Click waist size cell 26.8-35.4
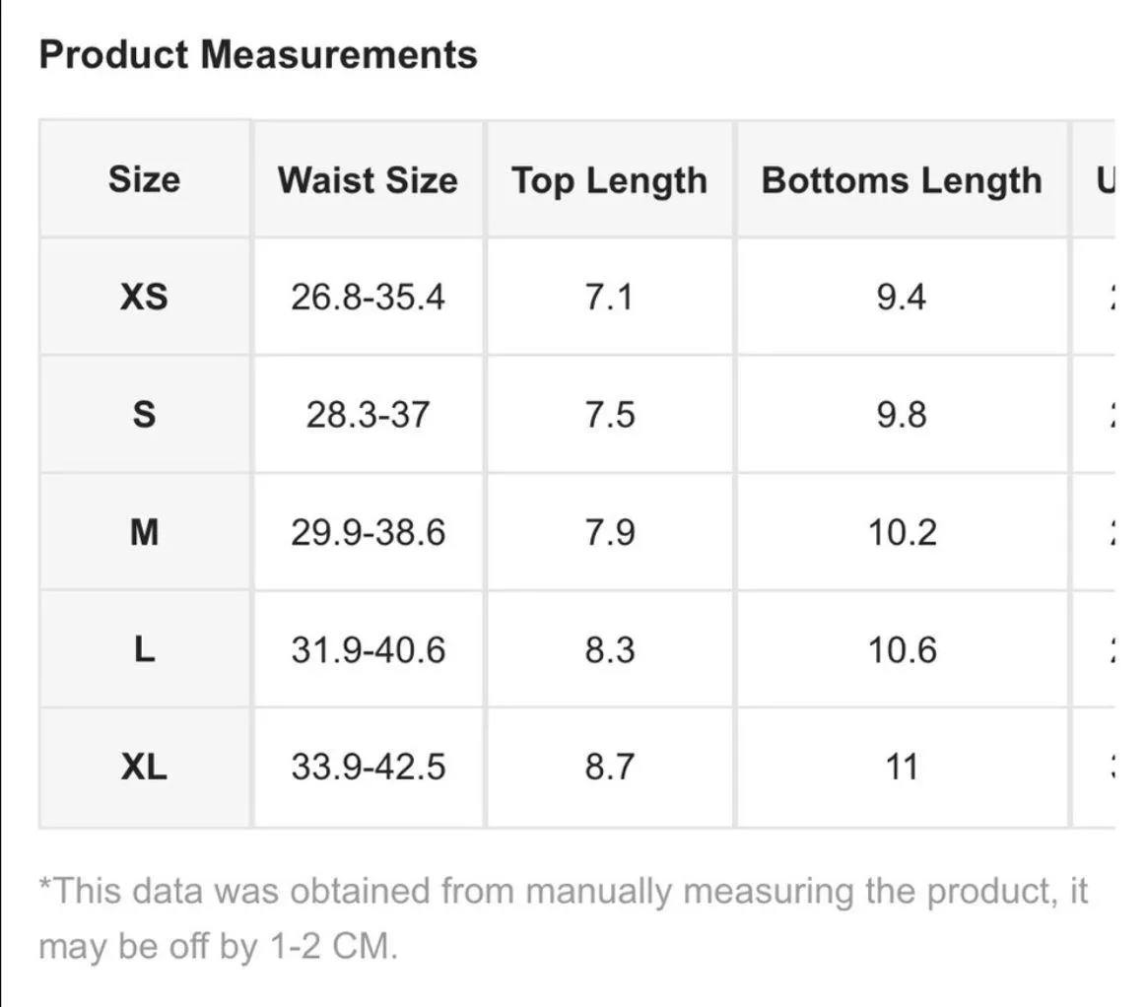This screenshot has width=1147, height=1007. [x=368, y=297]
